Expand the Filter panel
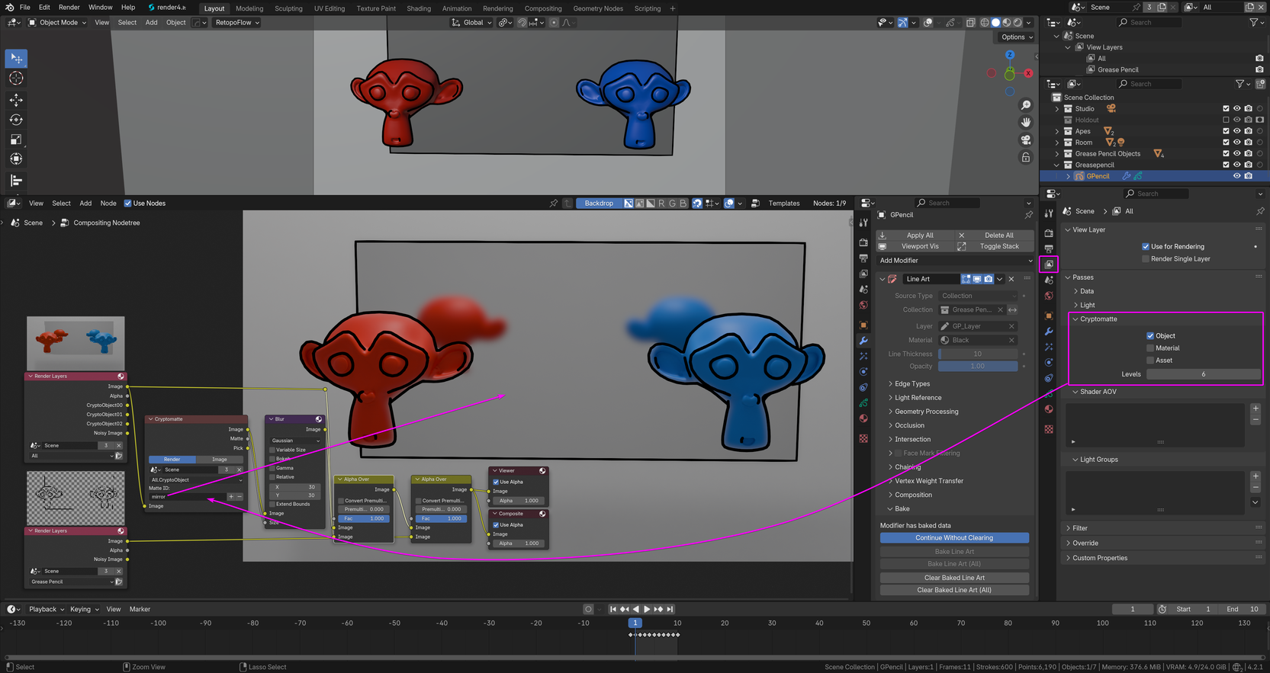The image size is (1270, 673). 1080,528
